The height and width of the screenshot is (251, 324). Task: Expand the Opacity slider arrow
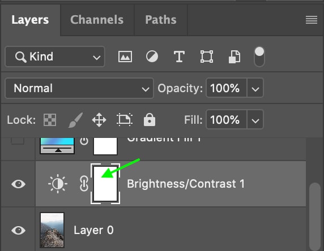tap(255, 88)
